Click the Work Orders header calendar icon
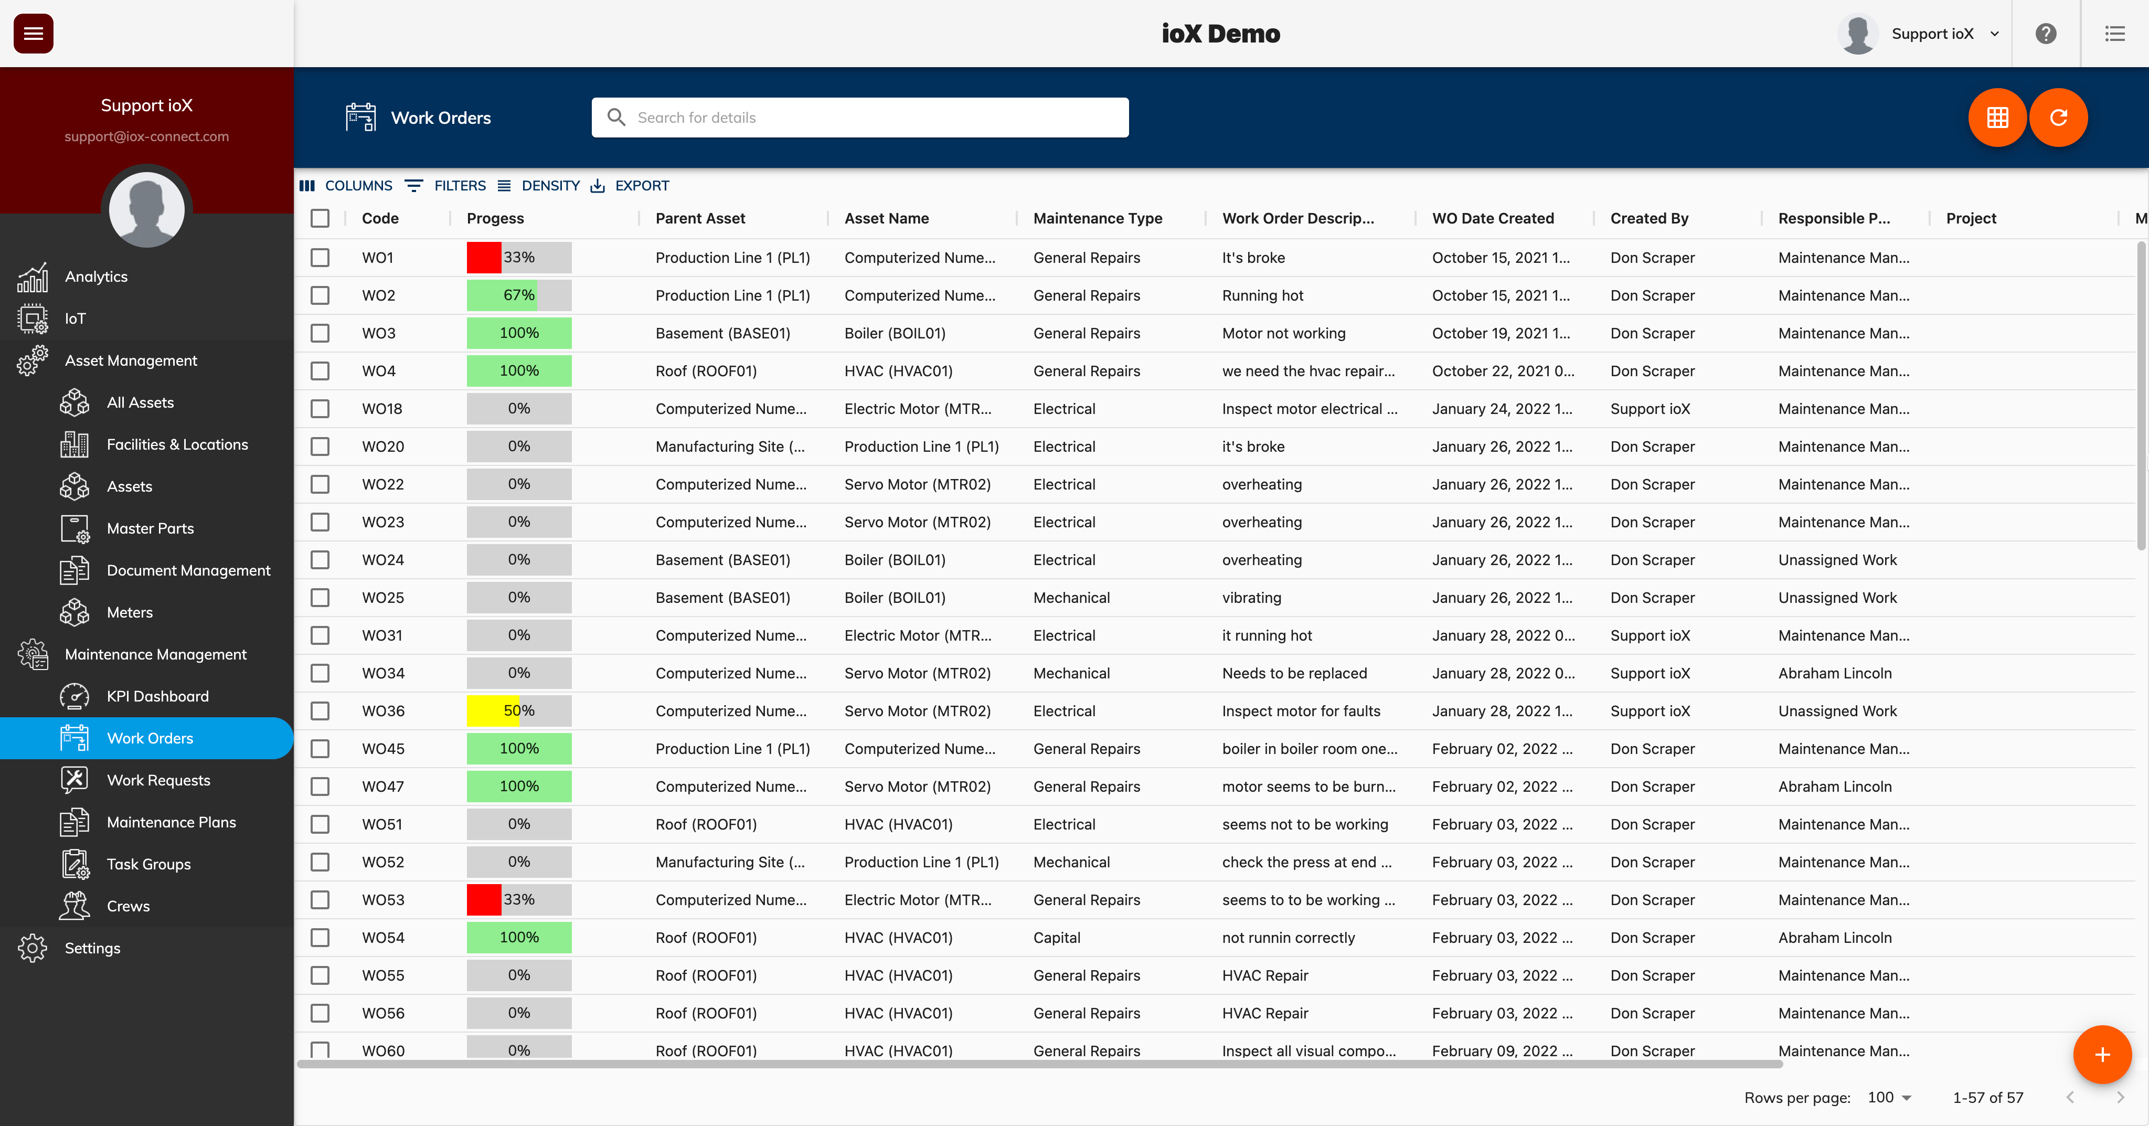 click(360, 118)
